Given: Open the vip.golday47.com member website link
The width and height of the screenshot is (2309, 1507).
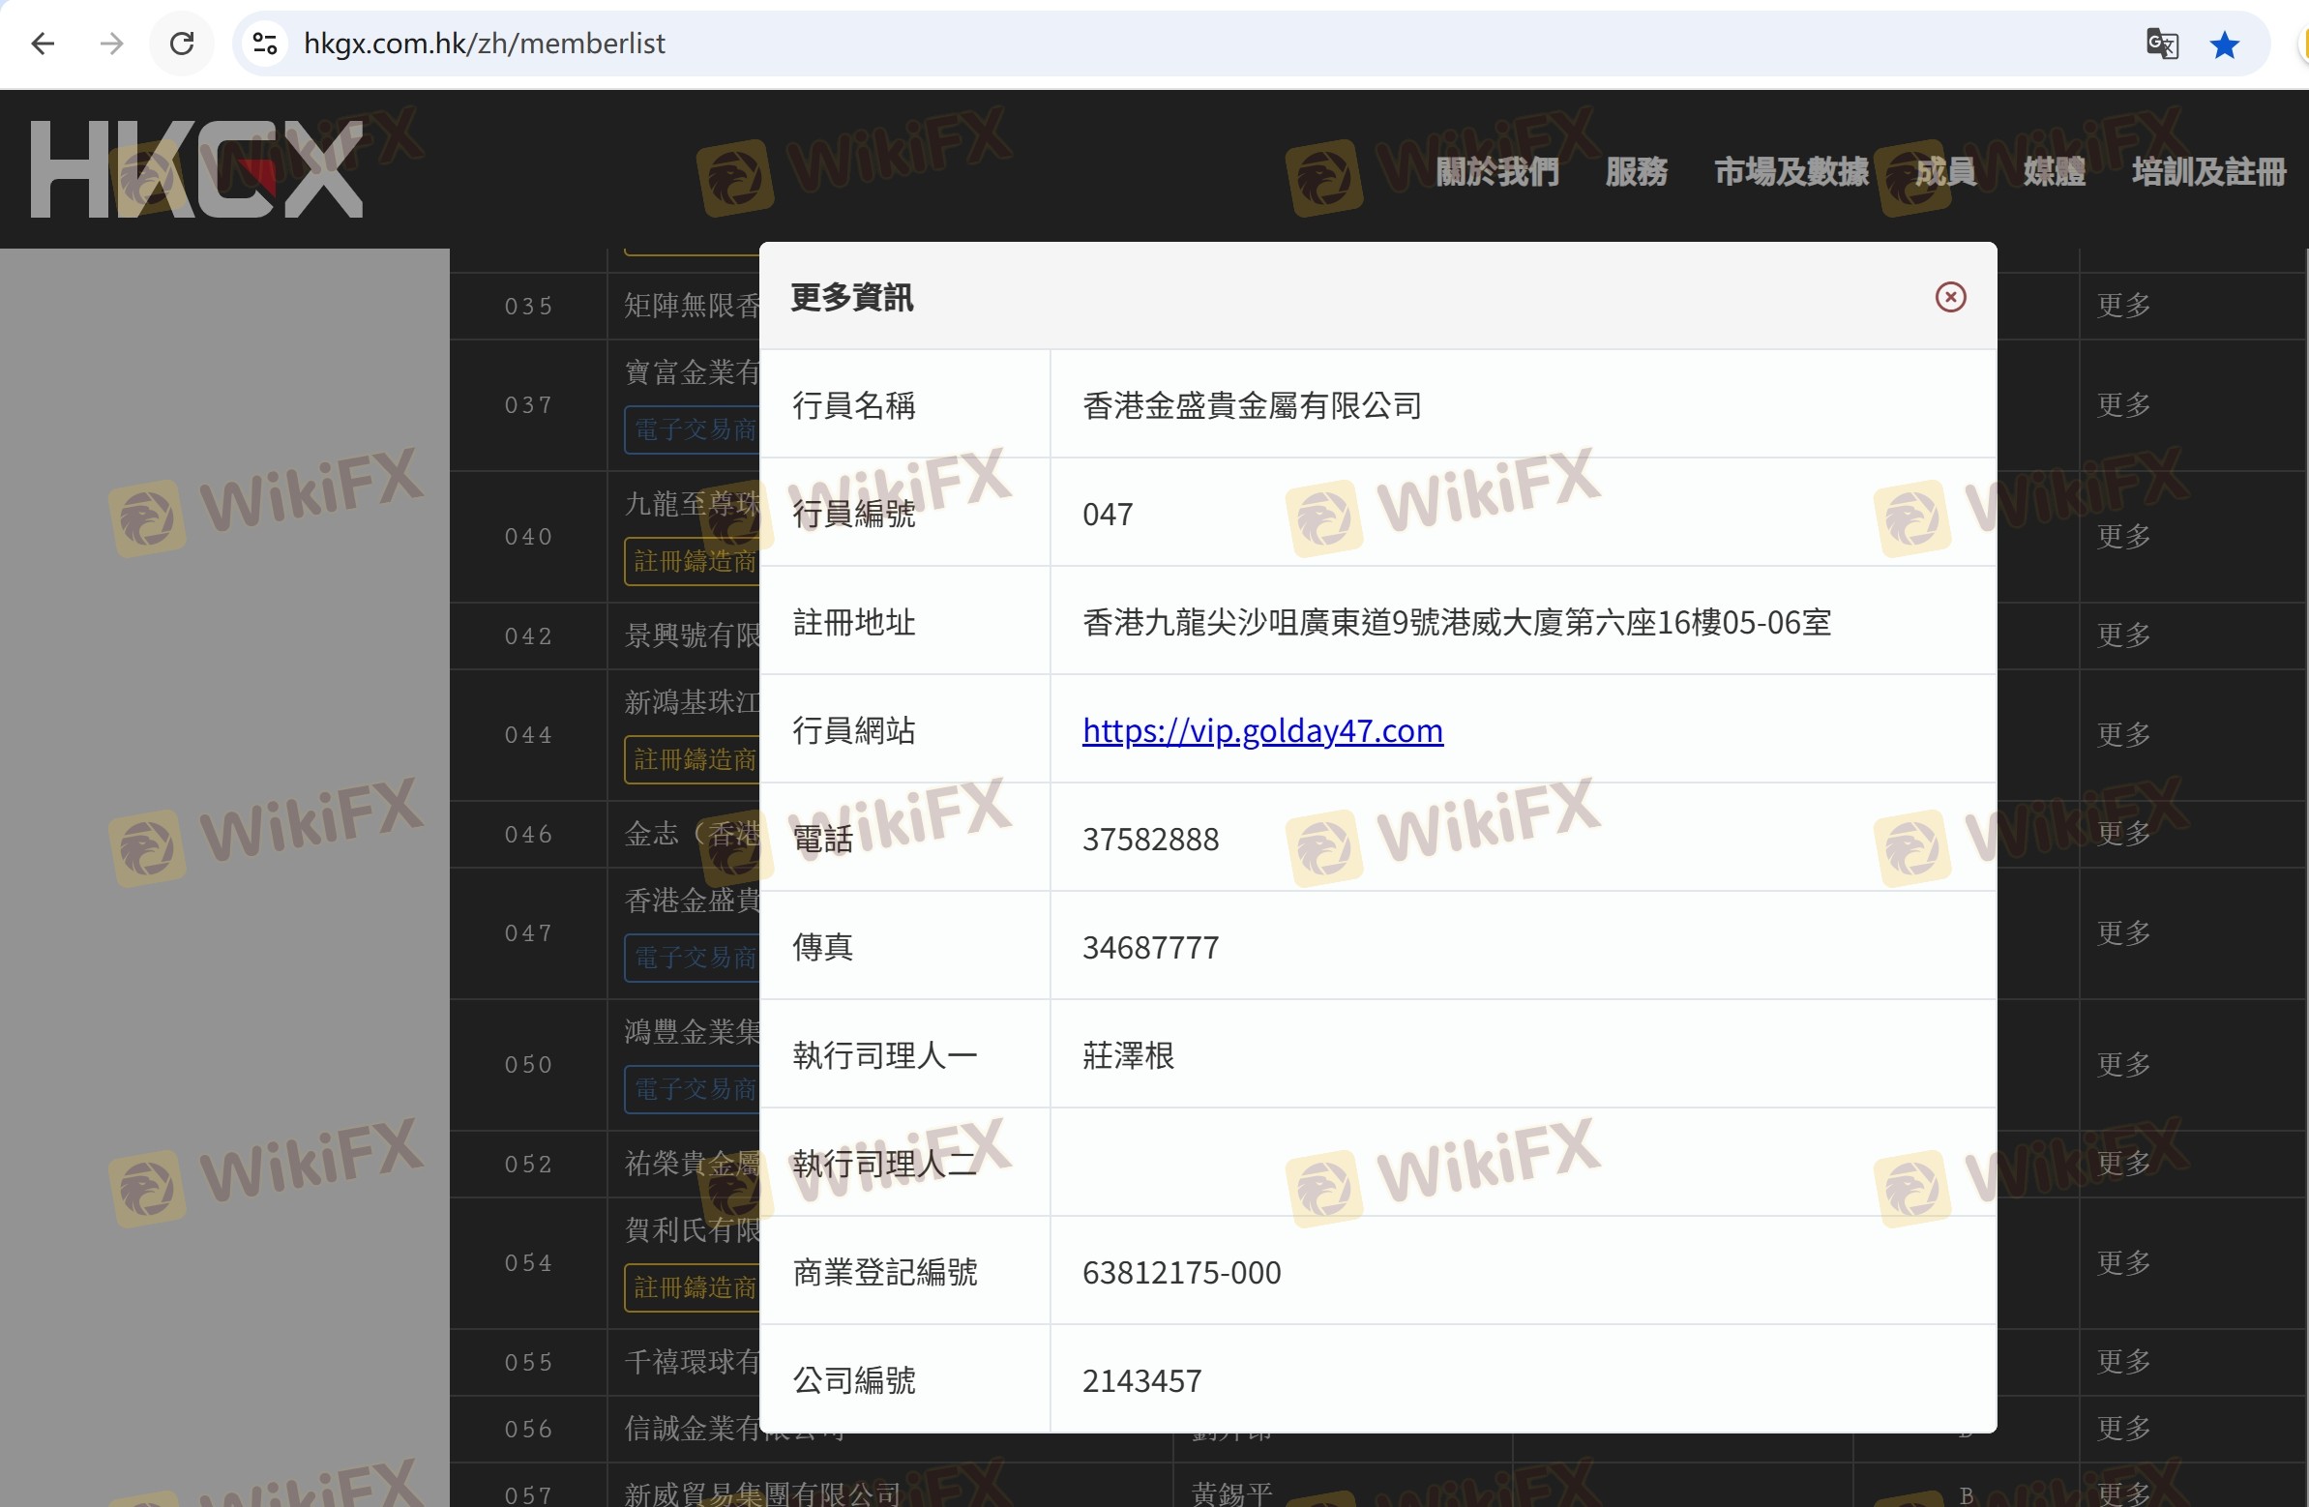Looking at the screenshot, I should pyautogui.click(x=1262, y=730).
